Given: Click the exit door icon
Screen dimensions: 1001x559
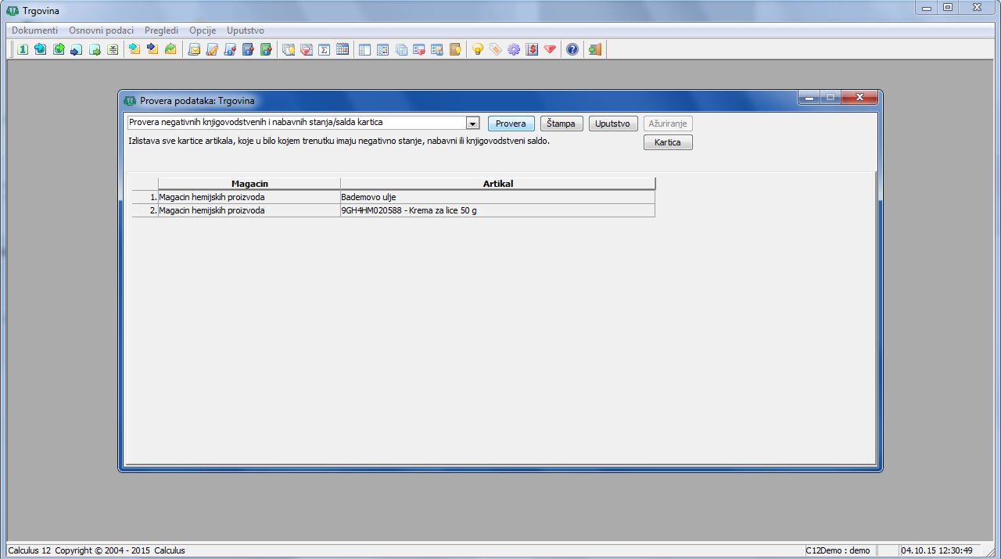Looking at the screenshot, I should point(595,49).
